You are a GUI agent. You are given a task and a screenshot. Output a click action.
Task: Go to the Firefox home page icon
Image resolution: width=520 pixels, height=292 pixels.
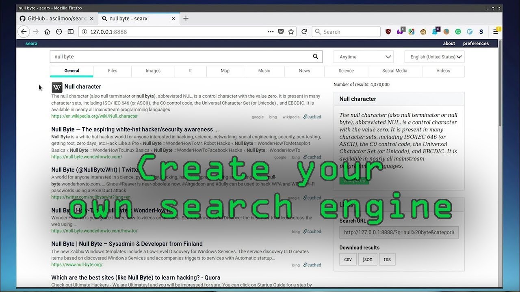48,32
